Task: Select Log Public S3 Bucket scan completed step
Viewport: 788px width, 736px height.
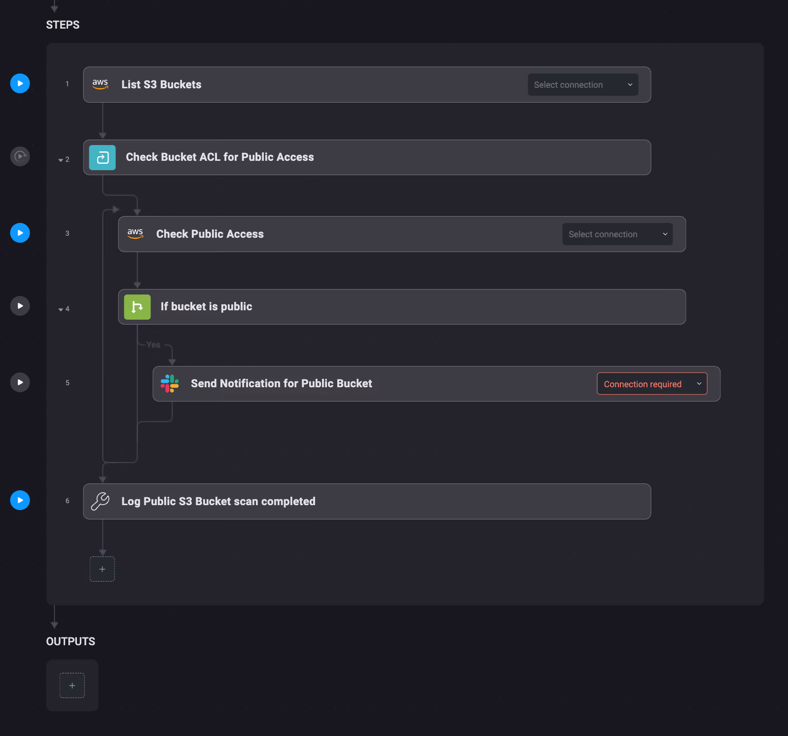Action: pyautogui.click(x=367, y=501)
